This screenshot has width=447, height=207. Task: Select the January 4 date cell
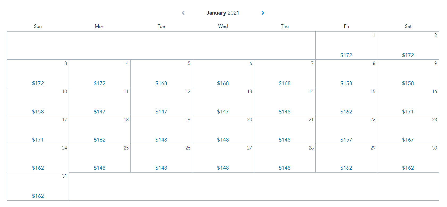[x=99, y=73]
